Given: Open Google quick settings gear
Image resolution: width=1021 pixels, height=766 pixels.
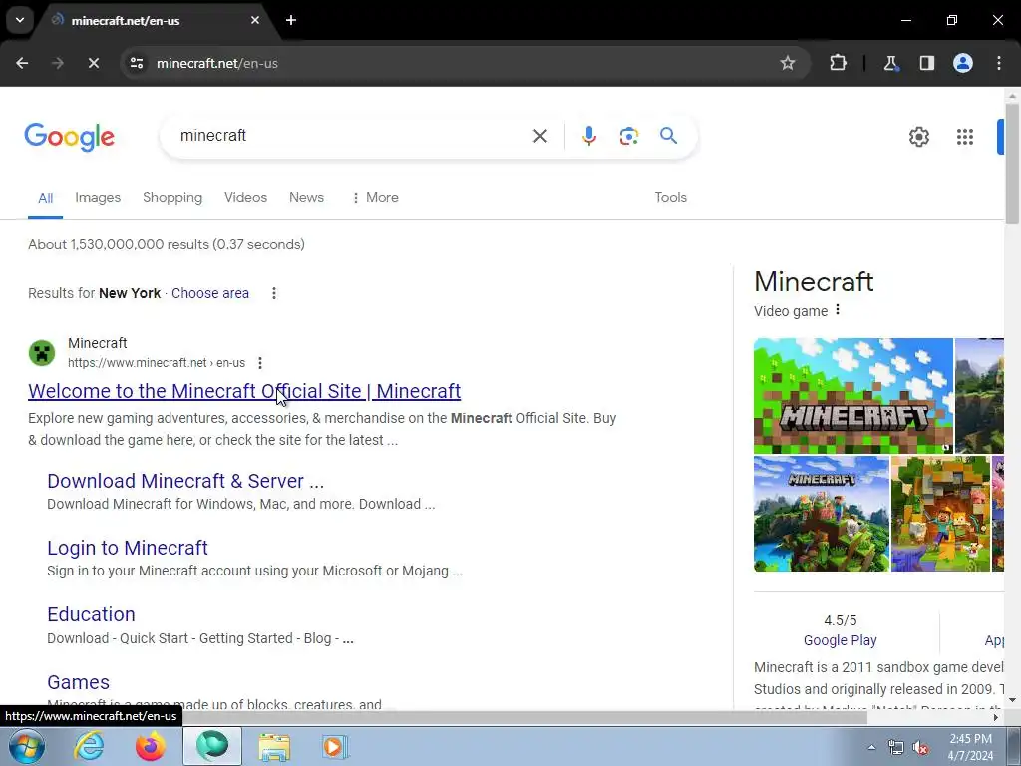Looking at the screenshot, I should 918,136.
